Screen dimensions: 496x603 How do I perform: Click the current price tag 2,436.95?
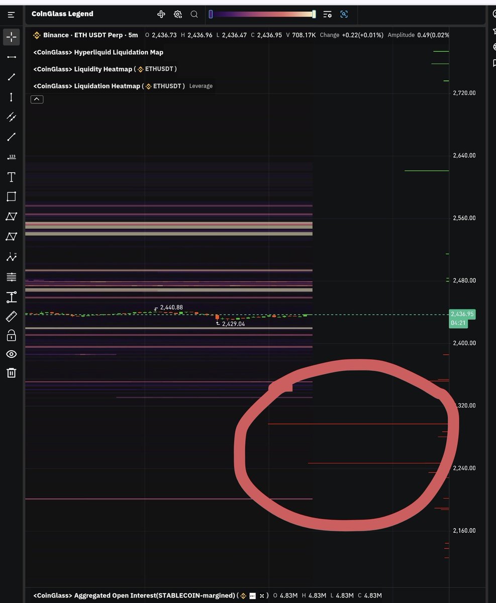[462, 314]
